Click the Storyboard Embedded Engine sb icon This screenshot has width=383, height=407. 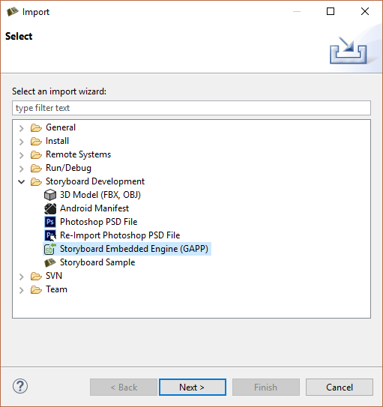coord(49,249)
